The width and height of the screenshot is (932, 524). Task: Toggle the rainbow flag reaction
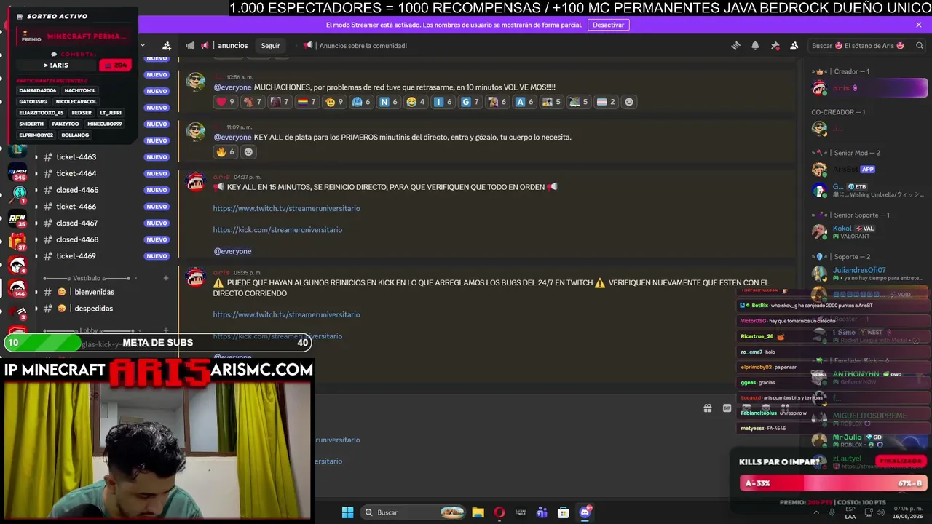[x=307, y=102]
